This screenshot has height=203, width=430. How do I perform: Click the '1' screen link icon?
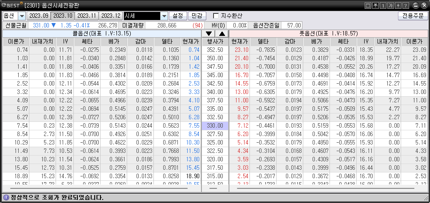[383, 5]
